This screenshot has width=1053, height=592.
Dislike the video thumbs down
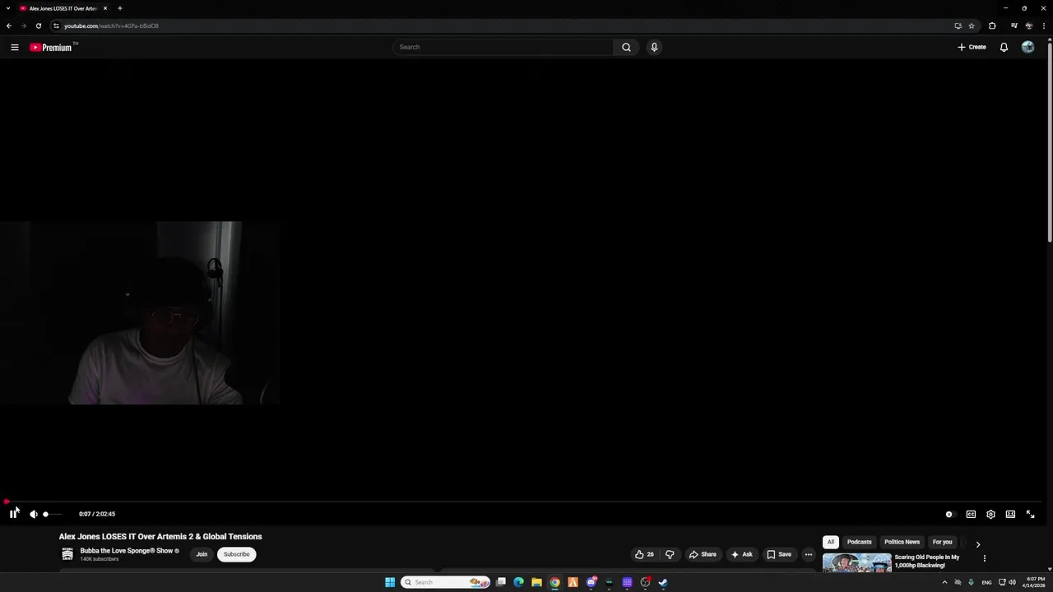coord(670,554)
